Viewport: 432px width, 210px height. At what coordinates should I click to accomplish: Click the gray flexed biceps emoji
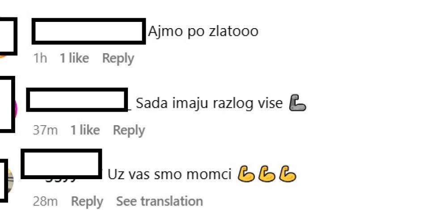[297, 103]
